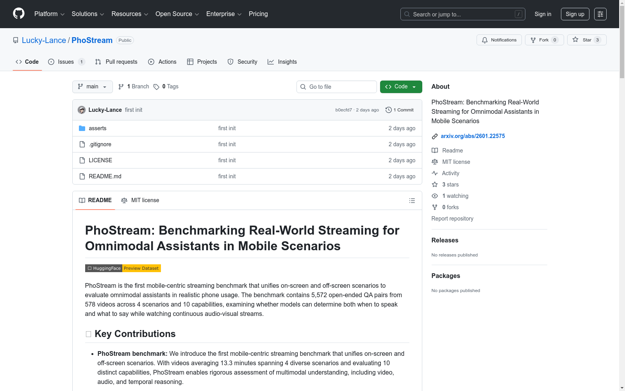Click the .gitignore file icon
The image size is (625, 391).
82,144
